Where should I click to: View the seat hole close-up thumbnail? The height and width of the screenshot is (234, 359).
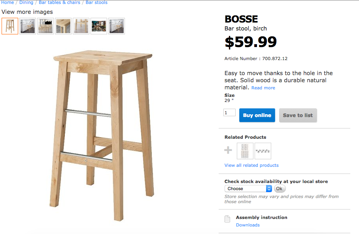(x=63, y=26)
